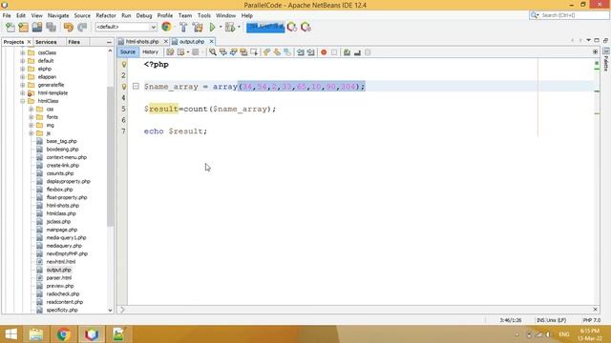This screenshot has width=611, height=343.
Task: Click the Comment editor toolbar icon
Action: 347,52
